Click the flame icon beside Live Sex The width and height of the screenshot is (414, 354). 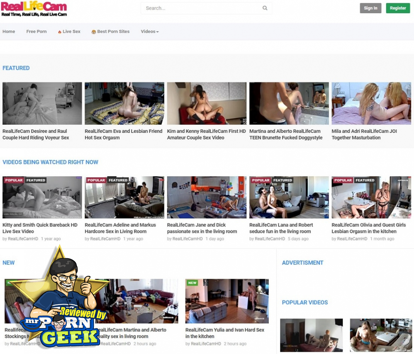click(60, 32)
